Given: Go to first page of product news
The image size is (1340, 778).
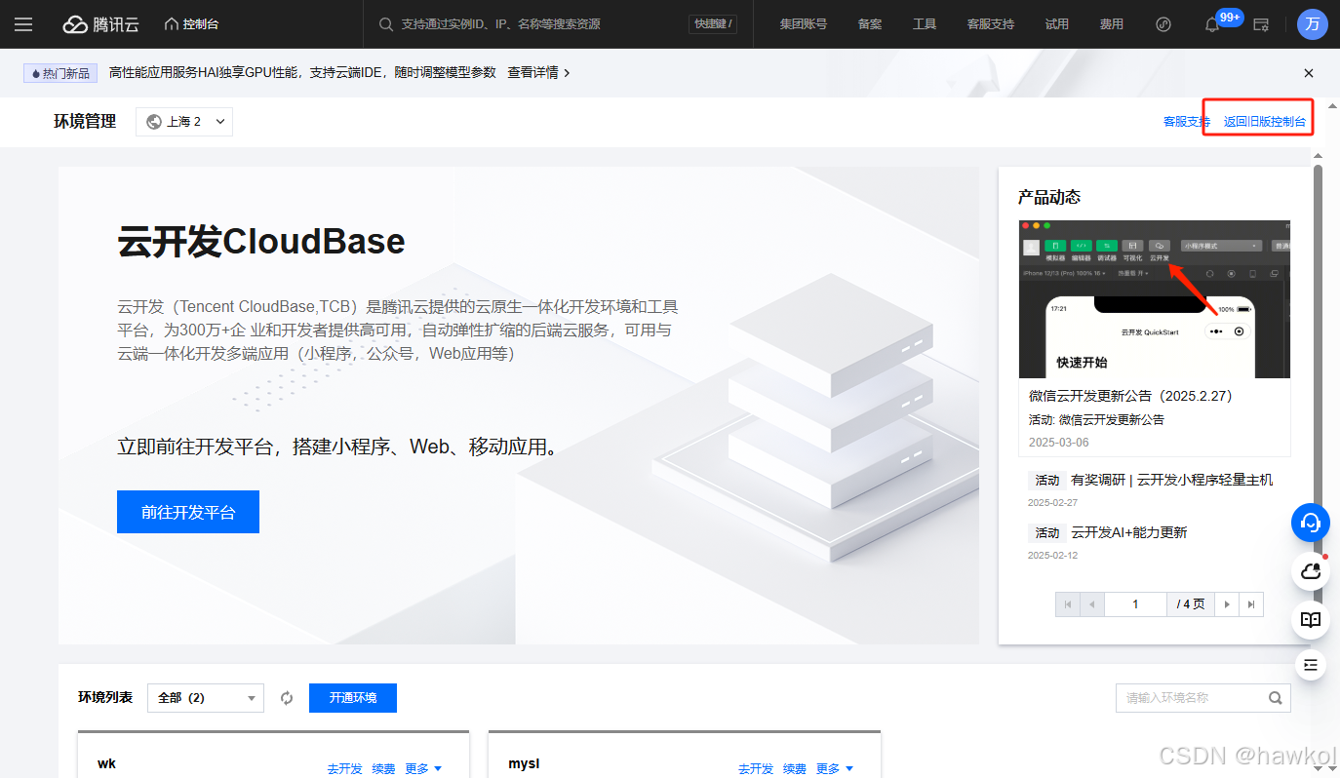Looking at the screenshot, I should pos(1068,604).
